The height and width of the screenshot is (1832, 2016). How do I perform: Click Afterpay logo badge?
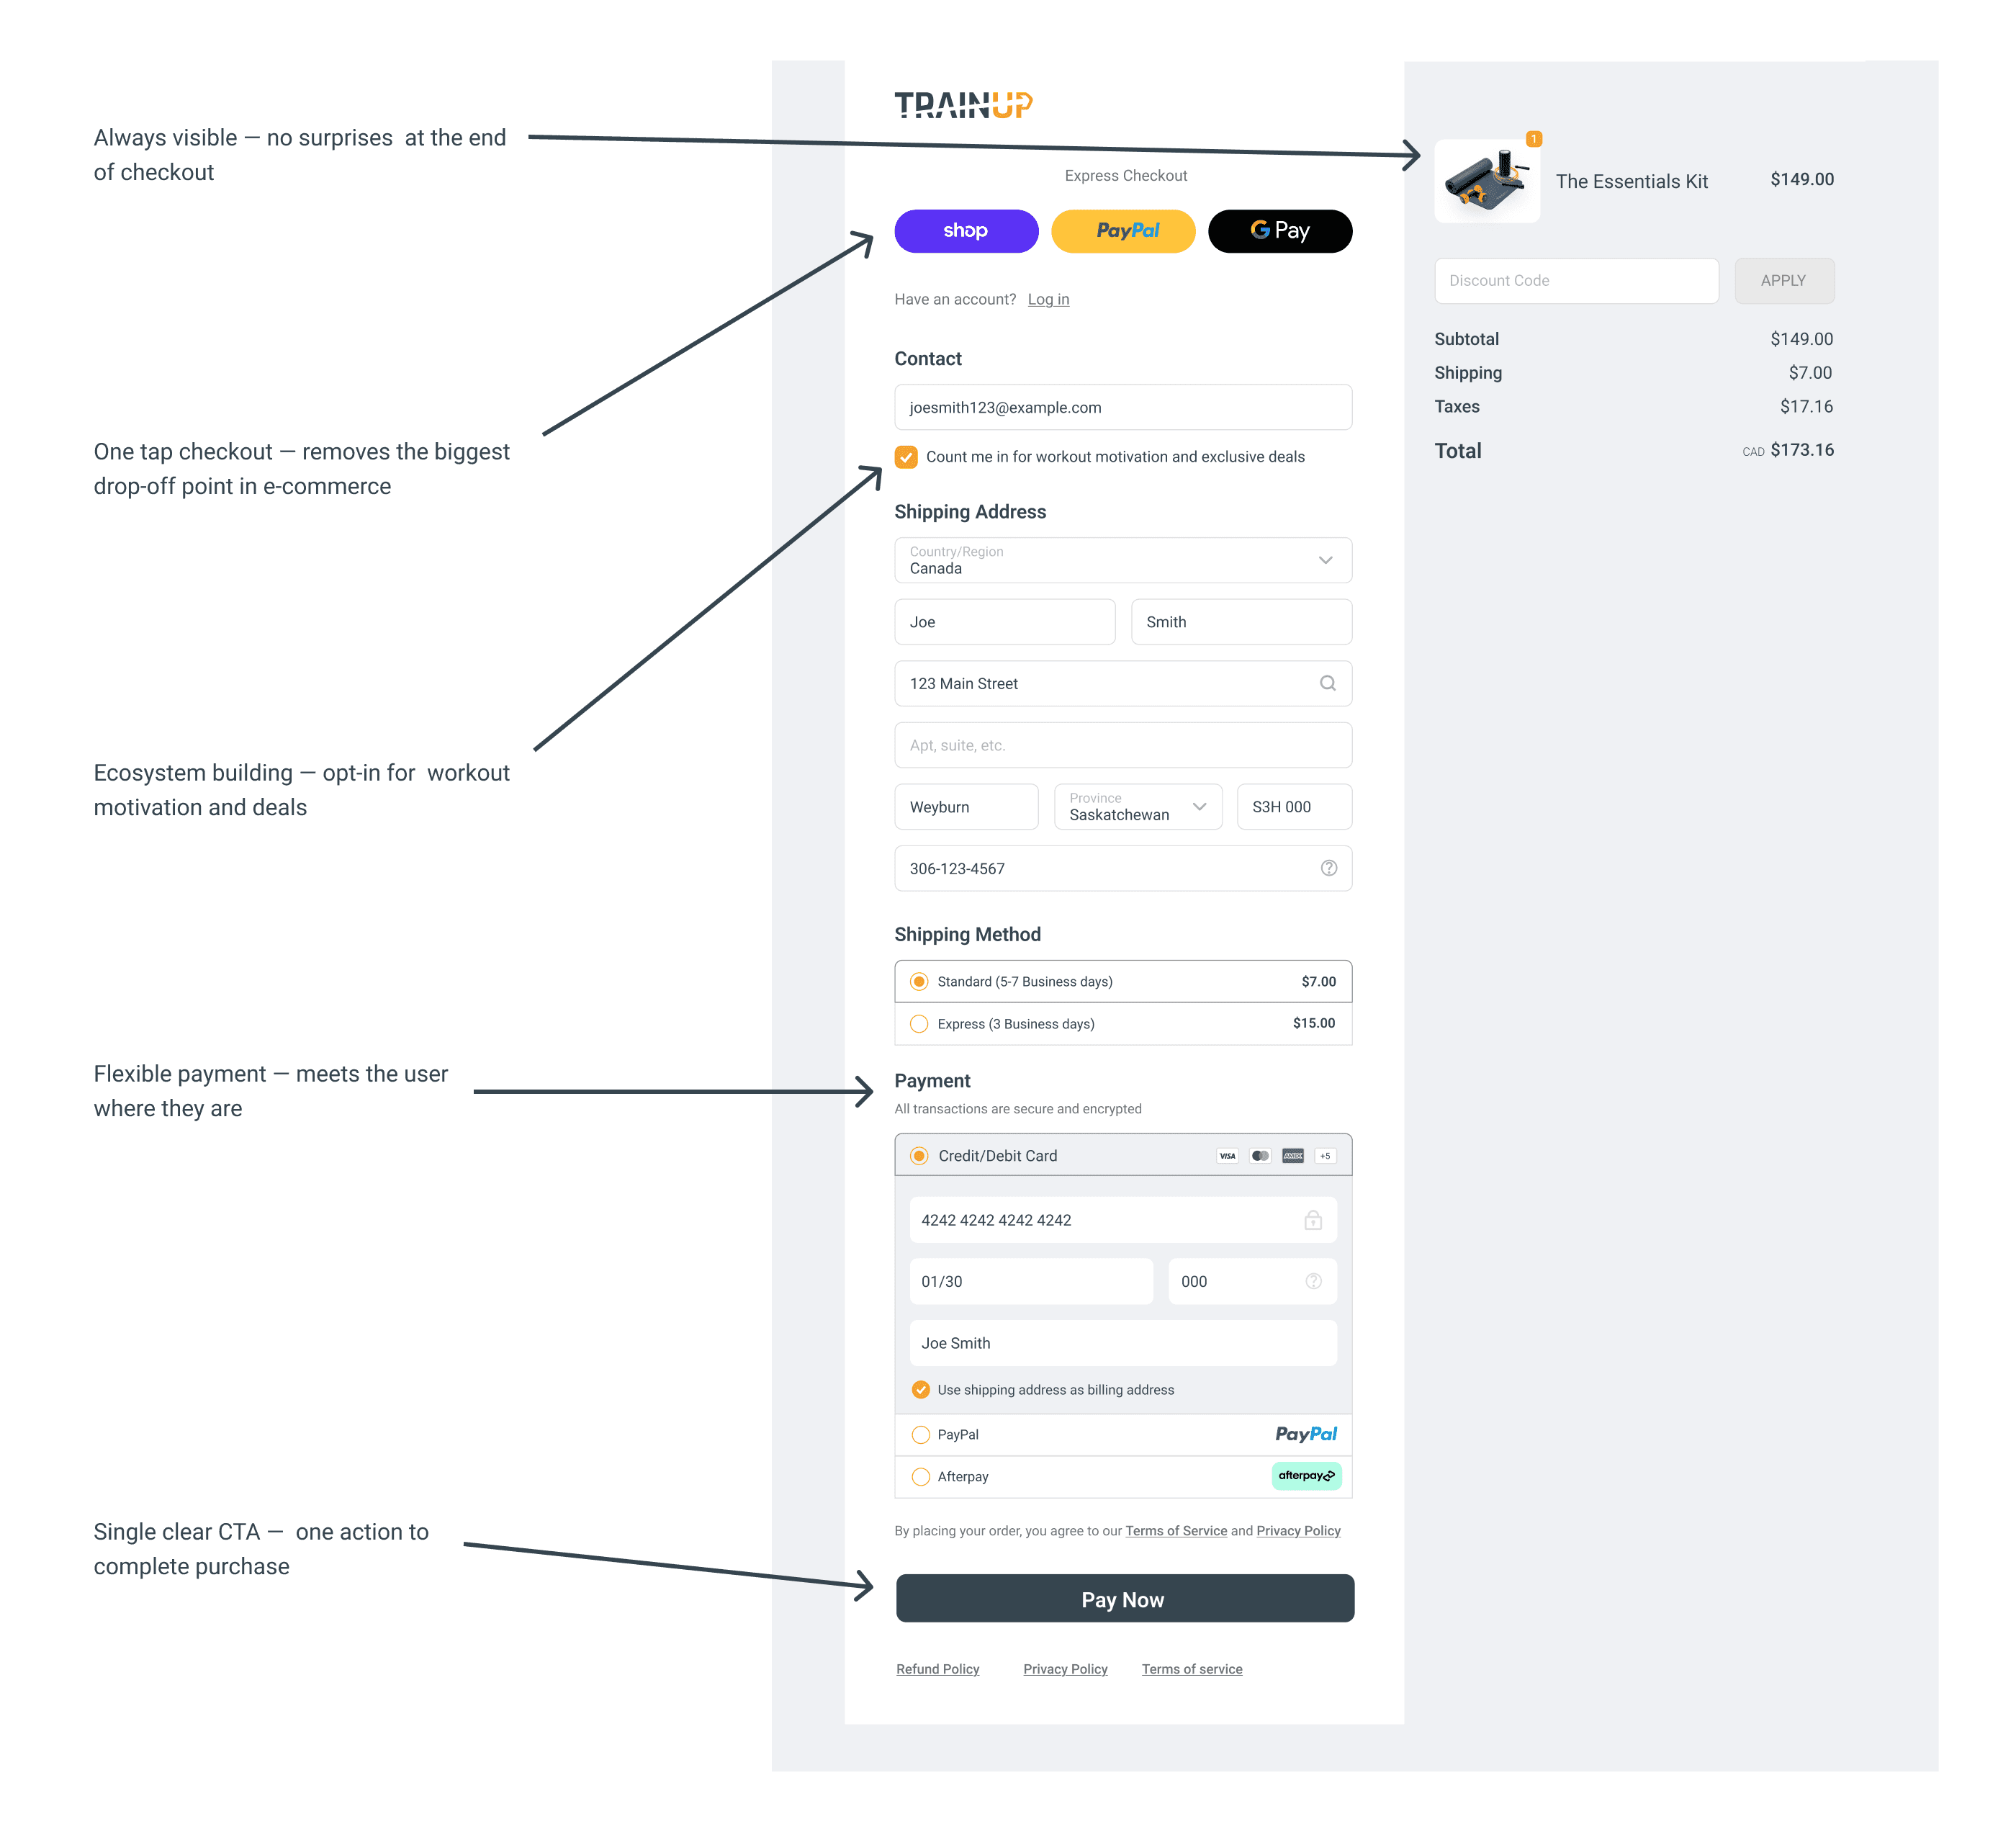click(1306, 1476)
